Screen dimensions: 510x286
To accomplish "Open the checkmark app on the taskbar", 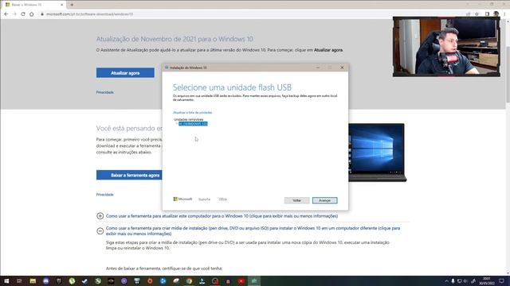I will 85,280.
